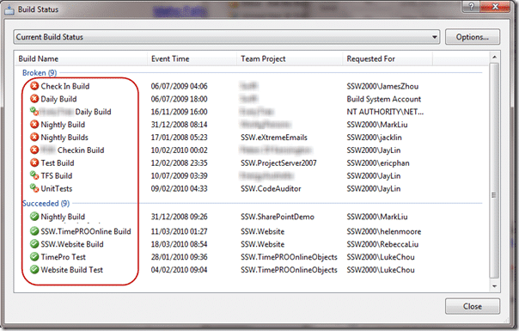Select SSW.TimePROOnline Build row name
Image resolution: width=519 pixels, height=331 pixels.
pos(86,231)
